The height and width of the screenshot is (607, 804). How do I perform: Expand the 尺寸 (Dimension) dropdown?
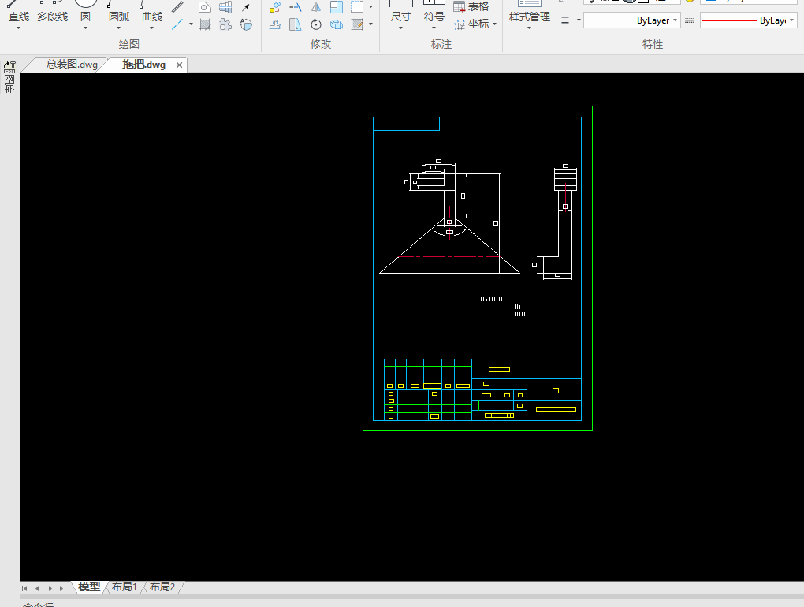point(400,29)
